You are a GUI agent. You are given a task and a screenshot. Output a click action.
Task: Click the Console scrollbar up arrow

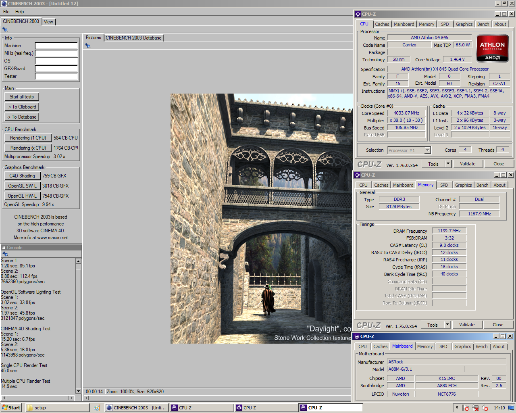click(78, 261)
